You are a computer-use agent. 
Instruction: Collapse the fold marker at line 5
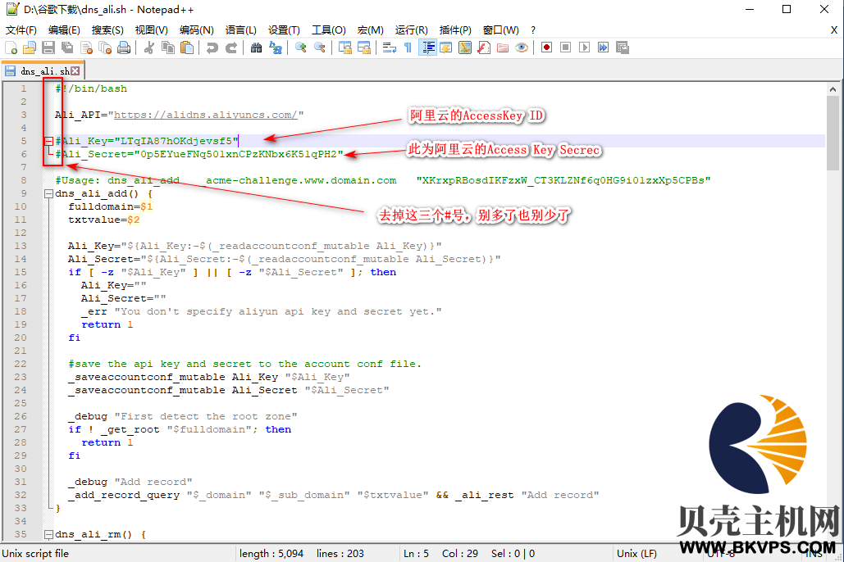(x=48, y=141)
